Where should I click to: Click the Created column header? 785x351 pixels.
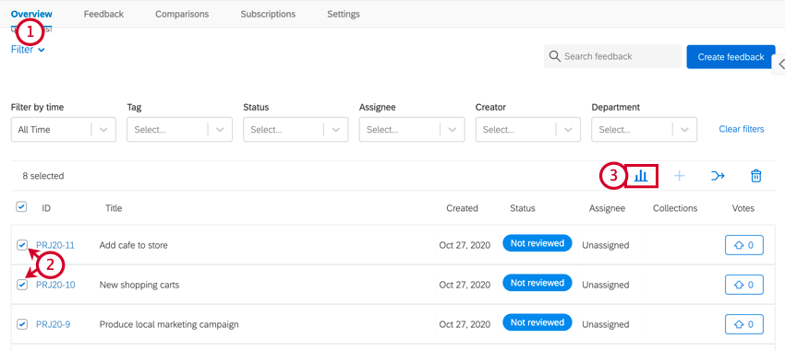[462, 208]
